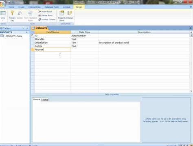193x146 pixels.
Task: Open the Property Sheet
Action: [62, 16]
